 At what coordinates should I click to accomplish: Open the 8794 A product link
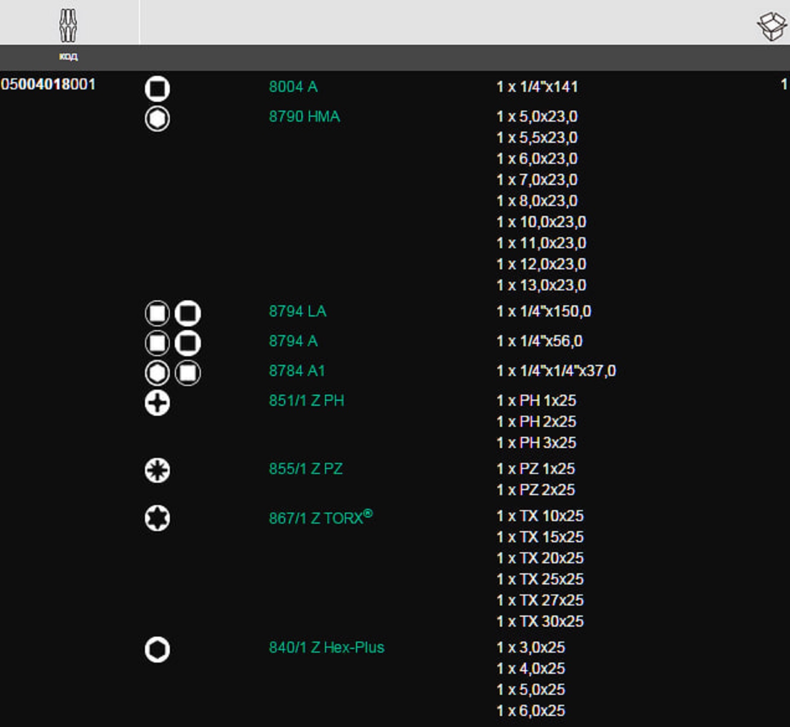pyautogui.click(x=293, y=341)
